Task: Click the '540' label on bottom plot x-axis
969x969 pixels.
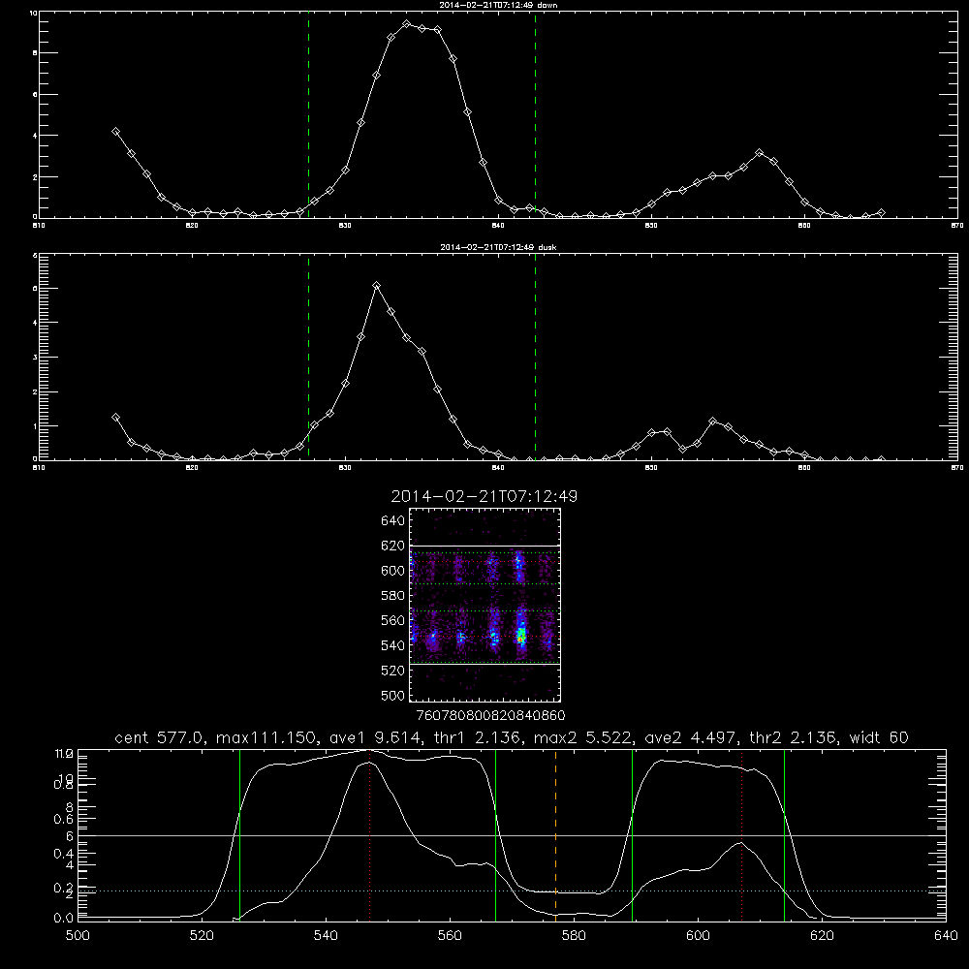Action: click(326, 936)
